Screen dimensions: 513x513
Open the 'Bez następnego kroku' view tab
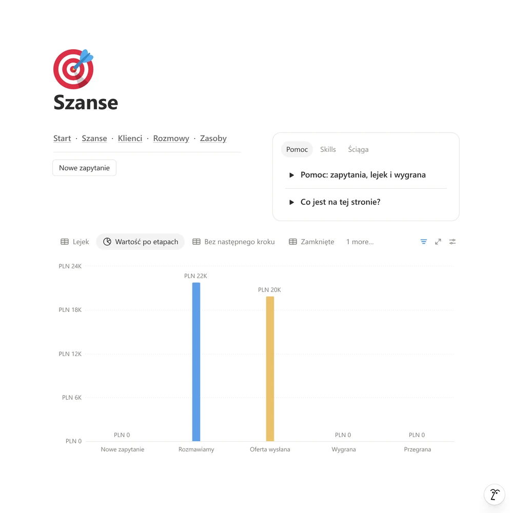pyautogui.click(x=233, y=242)
